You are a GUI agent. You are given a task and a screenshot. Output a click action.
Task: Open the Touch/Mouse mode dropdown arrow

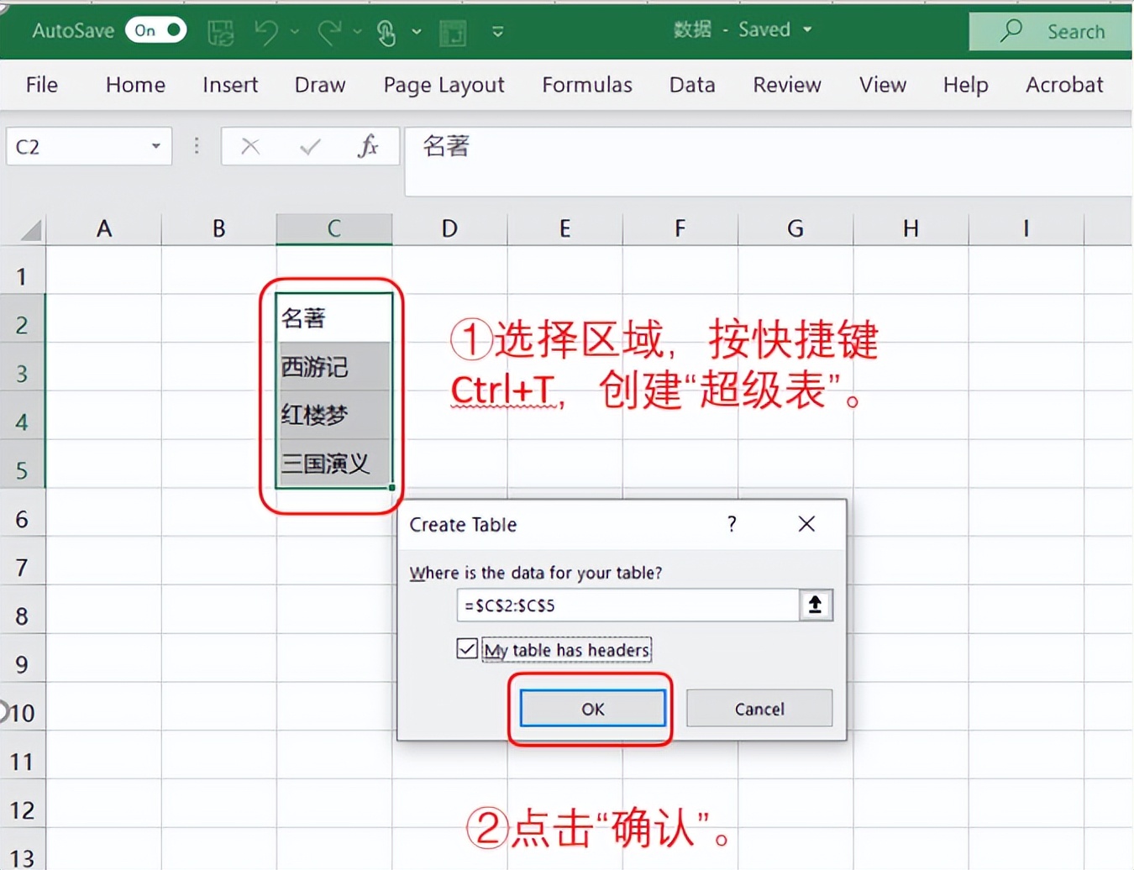pos(417,32)
